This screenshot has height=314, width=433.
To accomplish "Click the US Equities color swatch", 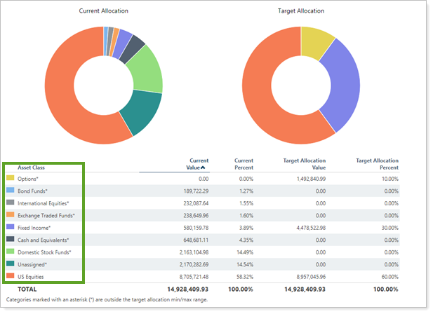I will tap(10, 276).
